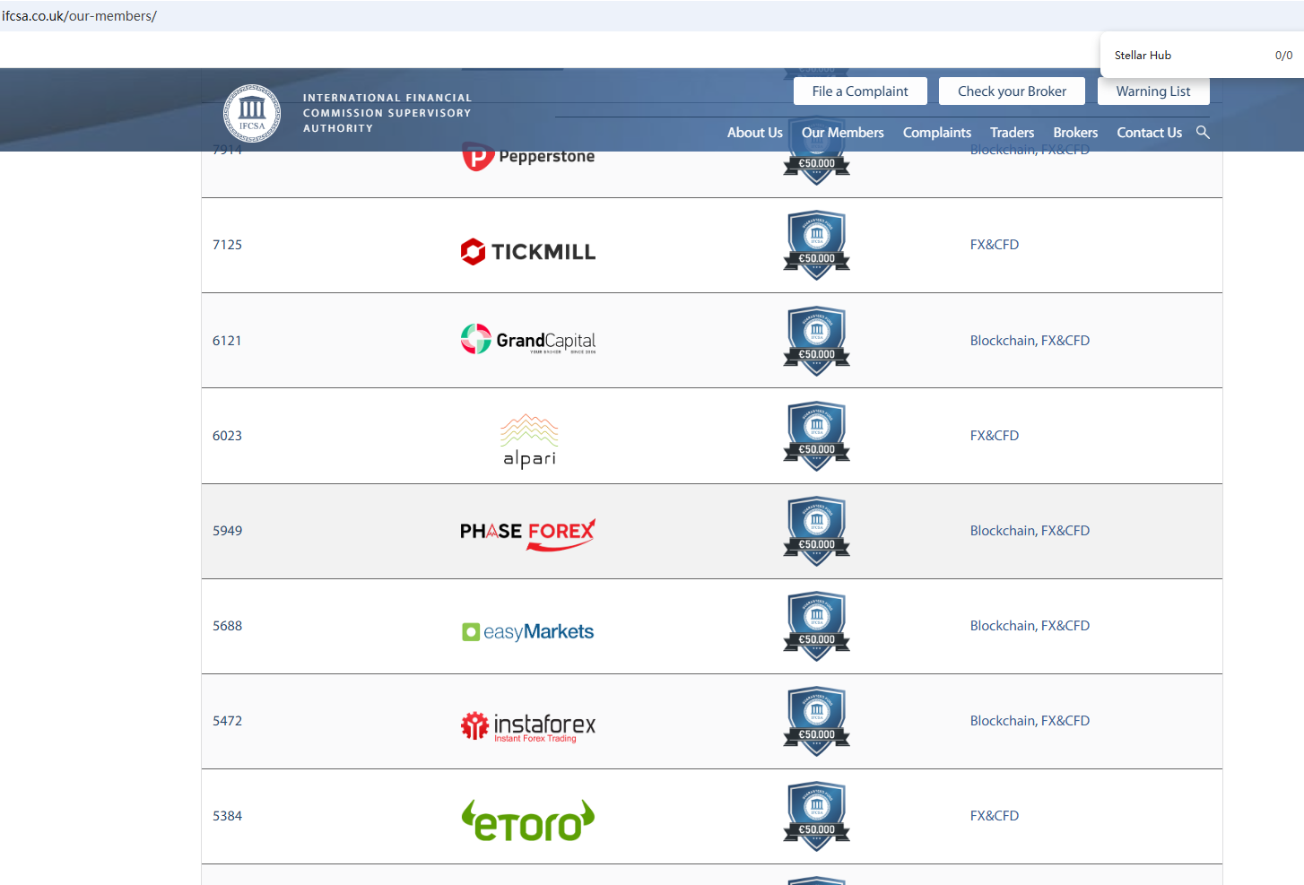
Task: Go to About Us menu item
Action: pyautogui.click(x=754, y=133)
